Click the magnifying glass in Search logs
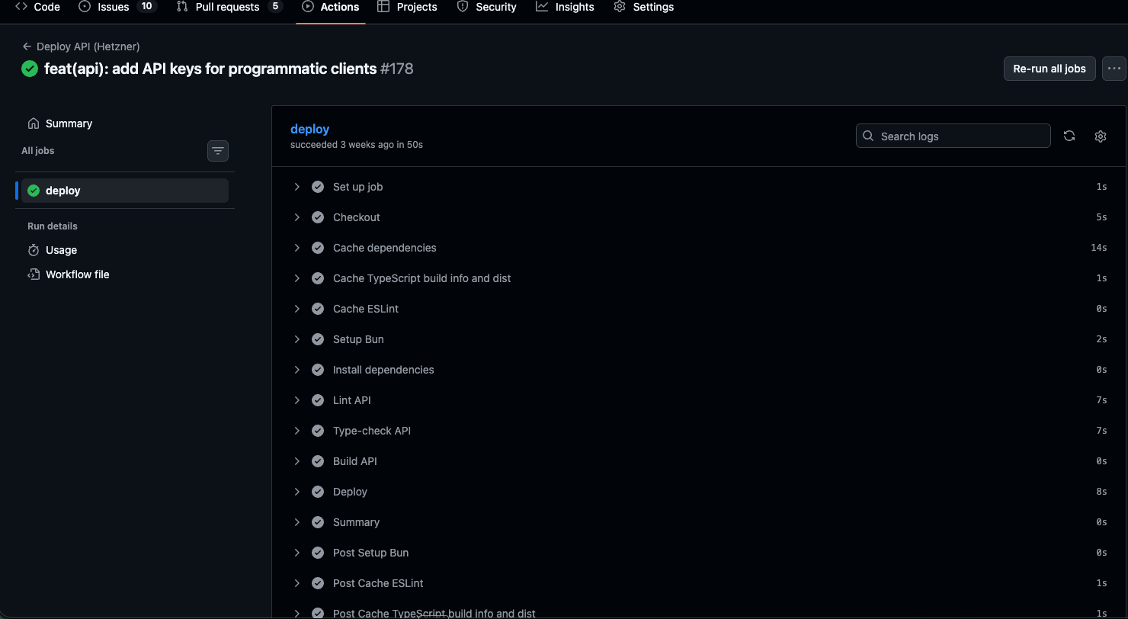This screenshot has height=619, width=1128. [x=868, y=136]
